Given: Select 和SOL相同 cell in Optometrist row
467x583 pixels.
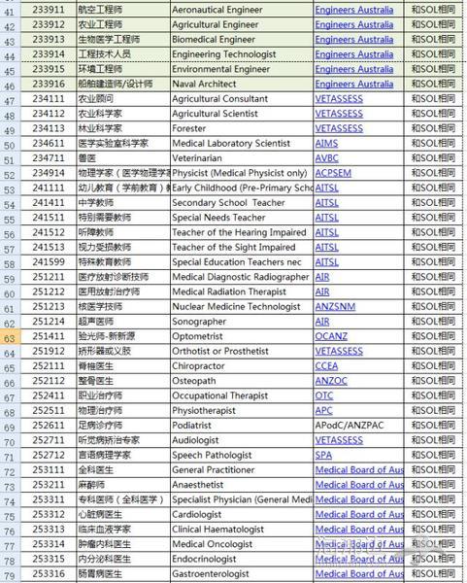Looking at the screenshot, I should click(x=433, y=336).
